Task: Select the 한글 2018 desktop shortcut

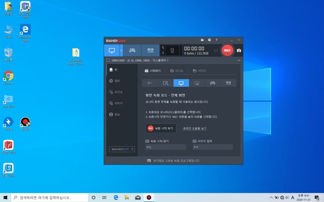Action: [x=9, y=170]
